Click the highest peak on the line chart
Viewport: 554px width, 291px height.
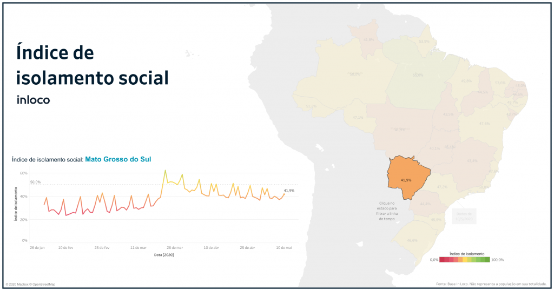[165, 171]
